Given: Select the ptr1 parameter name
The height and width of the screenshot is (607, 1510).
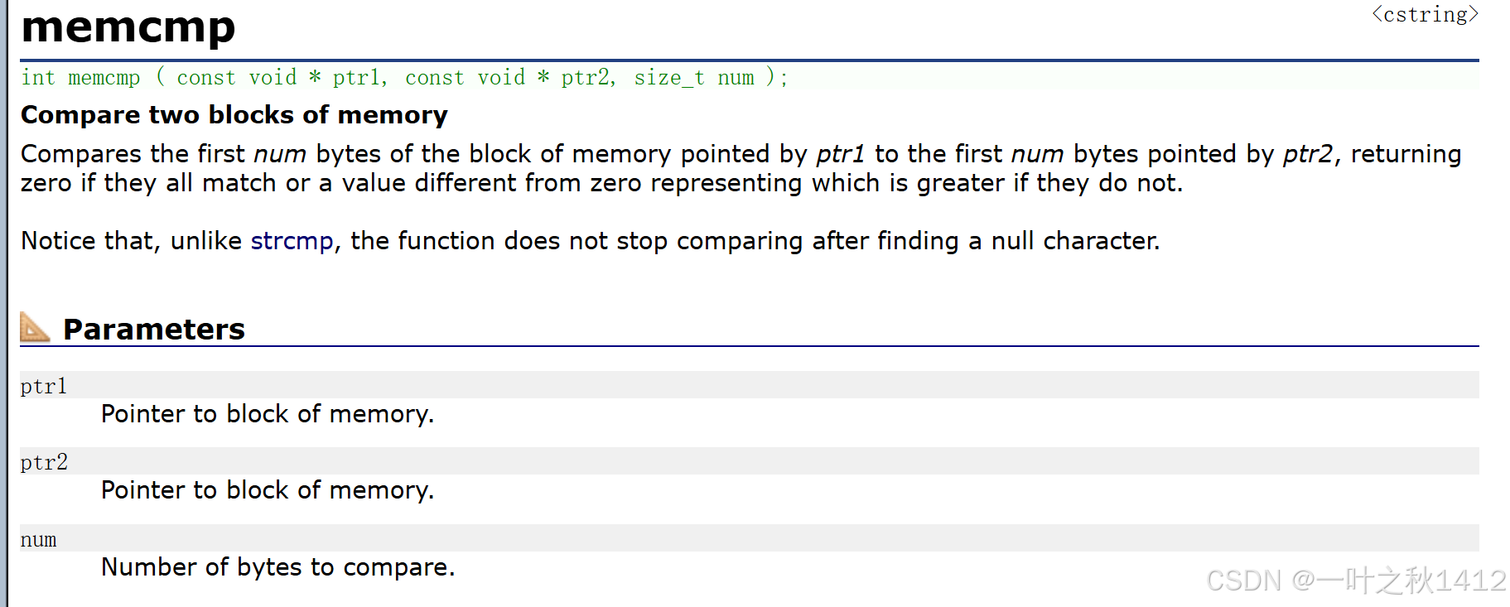Looking at the screenshot, I should tap(44, 386).
